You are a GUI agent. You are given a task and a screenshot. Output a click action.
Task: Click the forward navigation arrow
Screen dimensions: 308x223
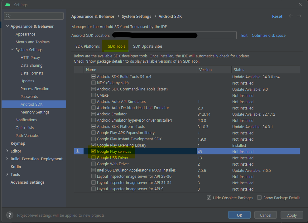click(299, 16)
